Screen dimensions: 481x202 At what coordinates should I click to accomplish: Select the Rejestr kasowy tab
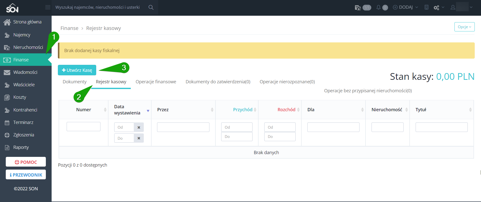click(x=111, y=82)
